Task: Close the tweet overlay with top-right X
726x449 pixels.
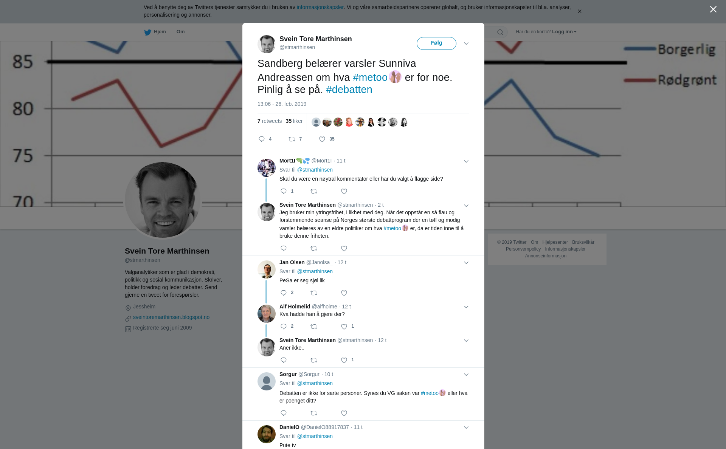Action: point(713,9)
